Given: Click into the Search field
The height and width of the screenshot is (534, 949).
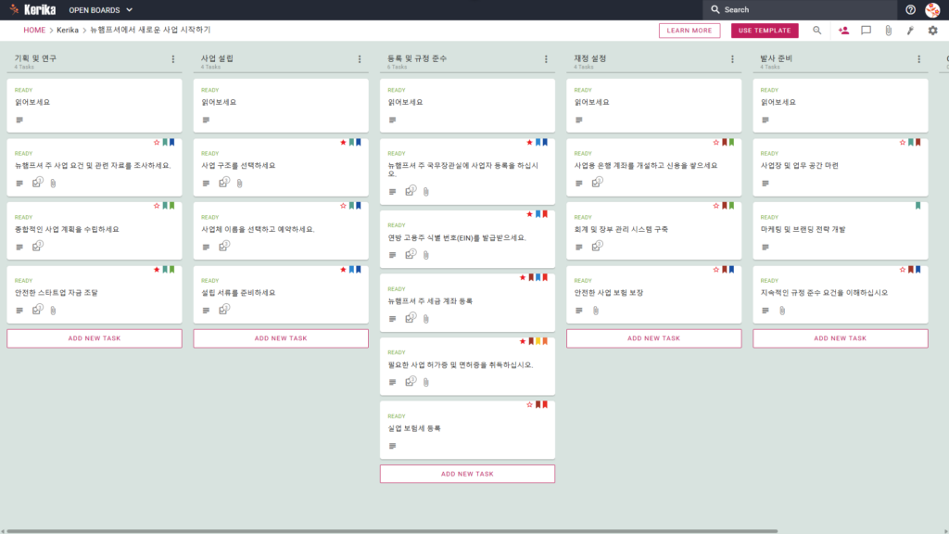Looking at the screenshot, I should pyautogui.click(x=800, y=9).
